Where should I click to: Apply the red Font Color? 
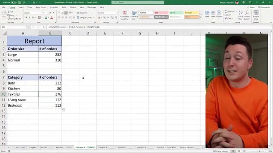[x=52, y=17]
